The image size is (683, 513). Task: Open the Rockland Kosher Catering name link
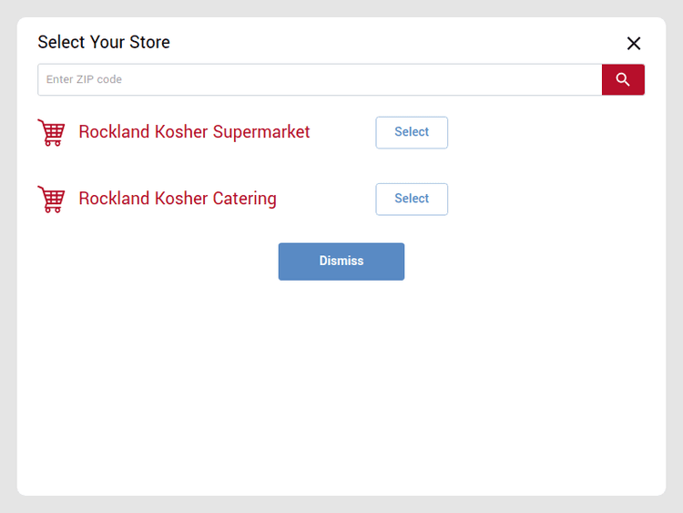pos(178,199)
